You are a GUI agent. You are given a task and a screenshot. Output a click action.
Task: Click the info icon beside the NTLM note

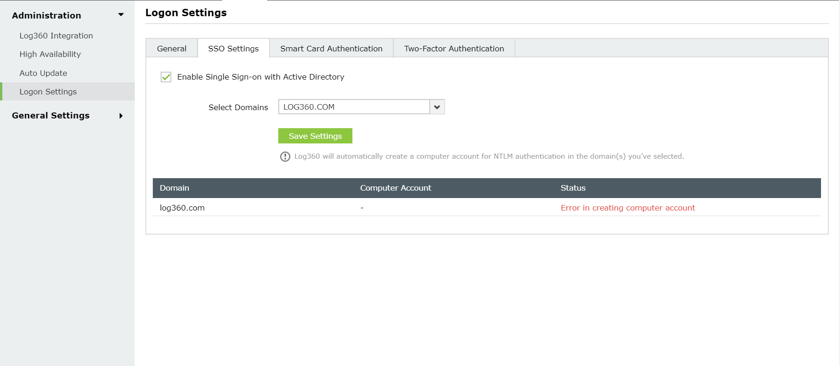click(x=285, y=157)
